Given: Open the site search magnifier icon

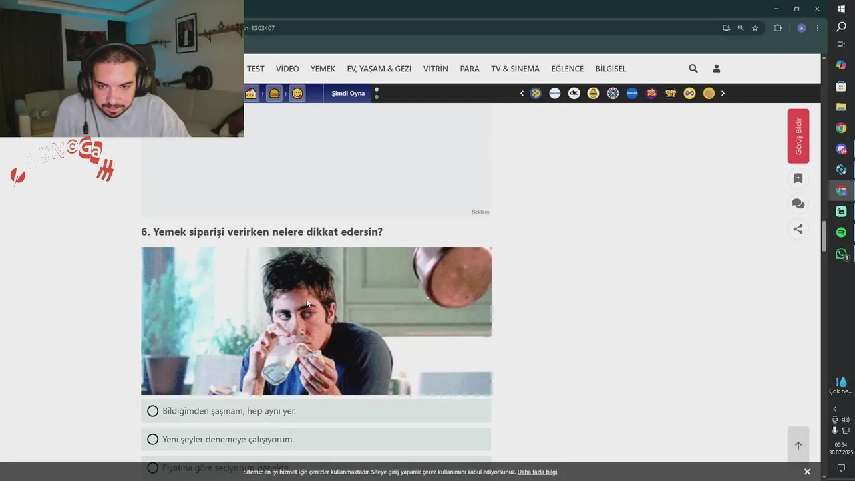Looking at the screenshot, I should [x=693, y=69].
